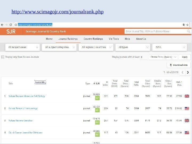This screenshot has width=192, height=144.
Task: Select Journal Rankings tab
Action: tap(68, 39)
